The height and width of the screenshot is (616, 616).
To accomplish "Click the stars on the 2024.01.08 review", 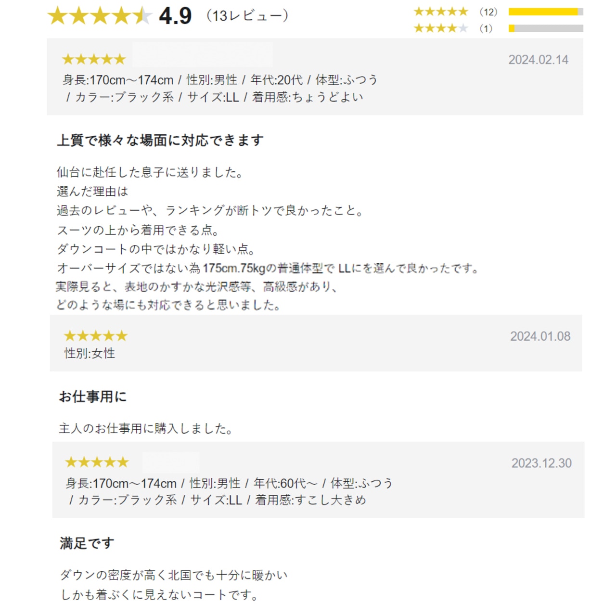I will [96, 335].
